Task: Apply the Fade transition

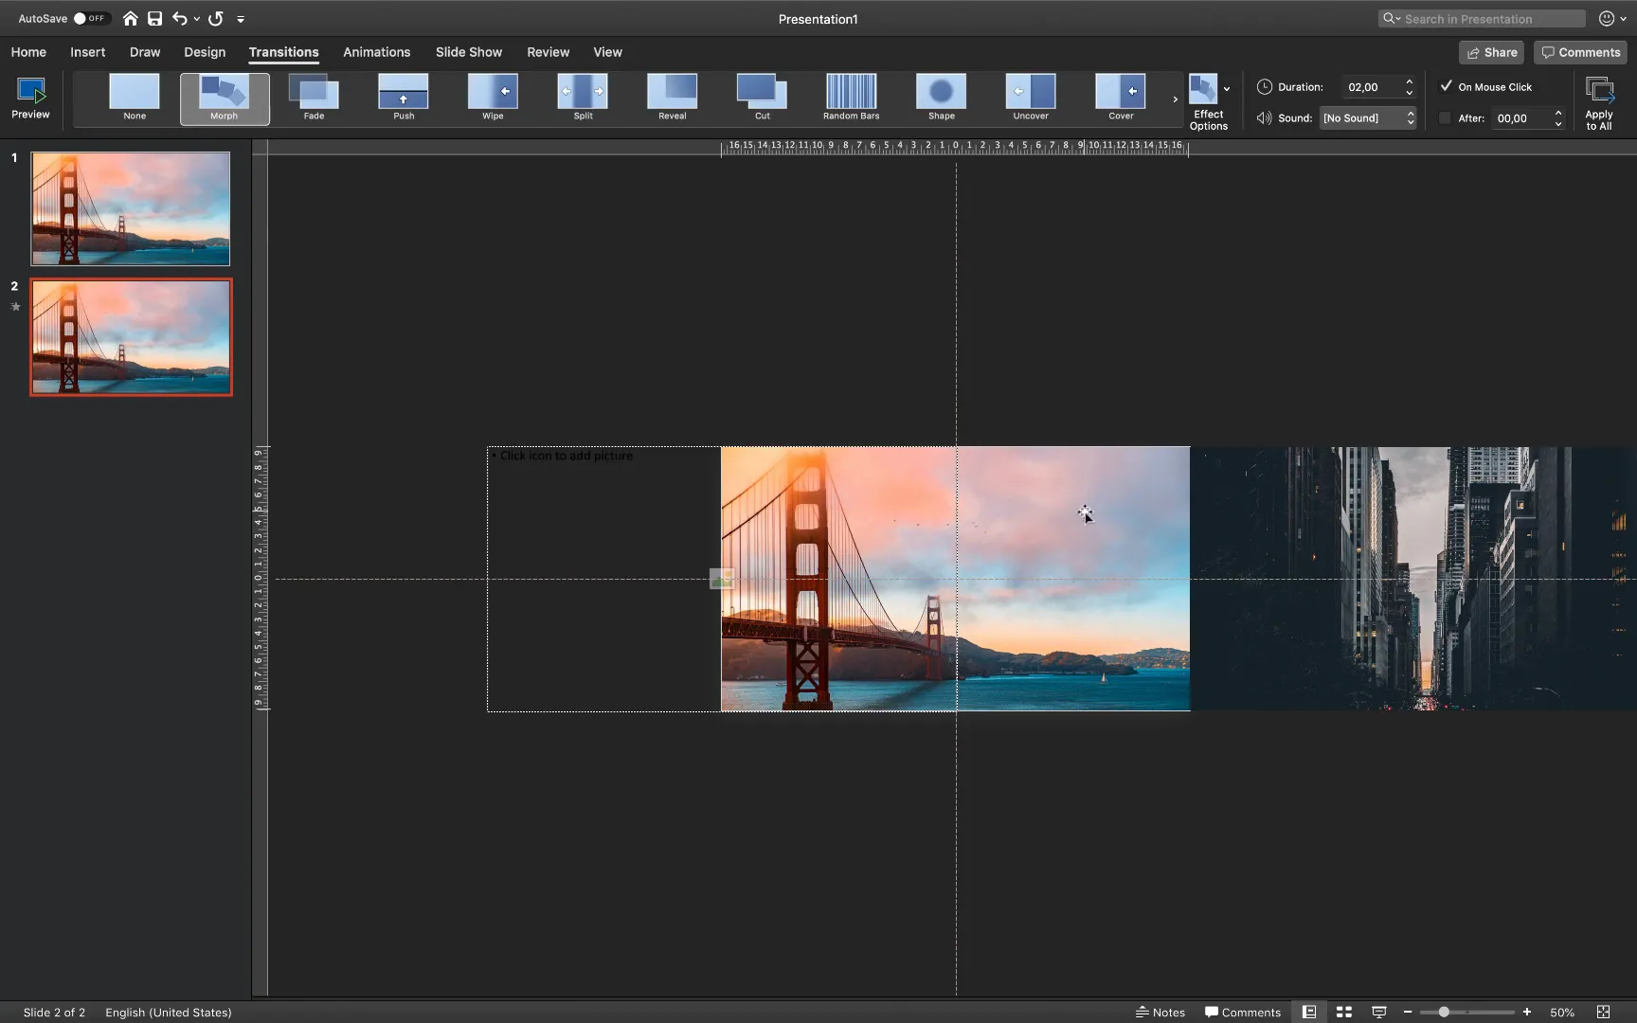Action: click(314, 99)
